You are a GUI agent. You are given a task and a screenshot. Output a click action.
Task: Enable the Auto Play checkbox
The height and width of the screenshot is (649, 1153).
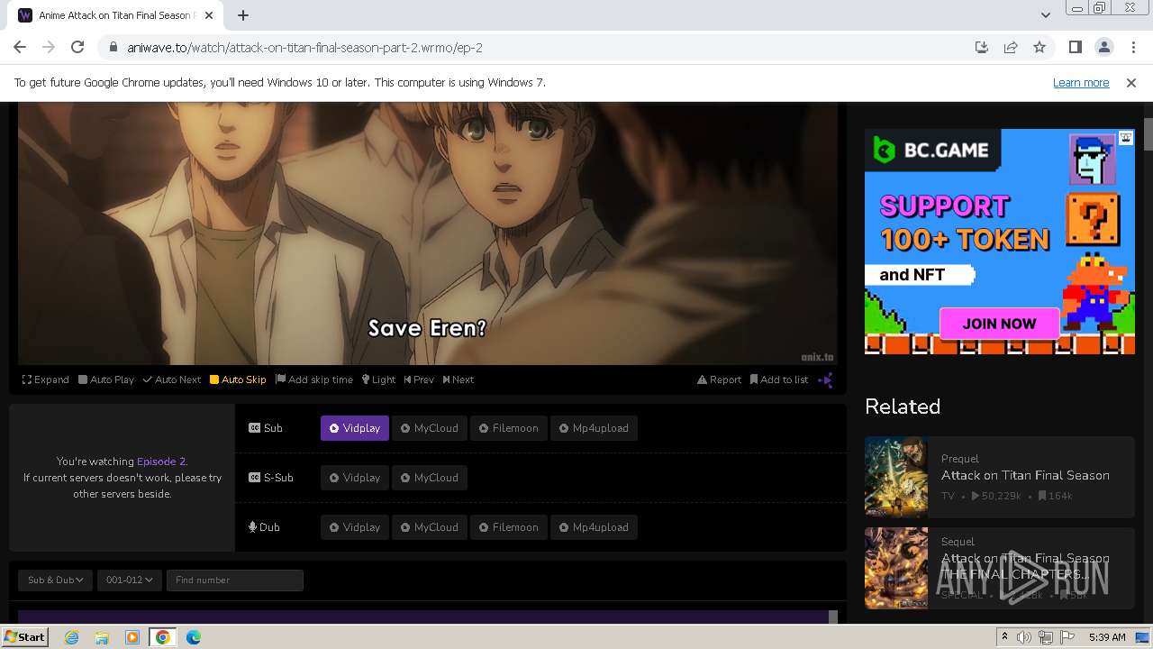pos(105,379)
